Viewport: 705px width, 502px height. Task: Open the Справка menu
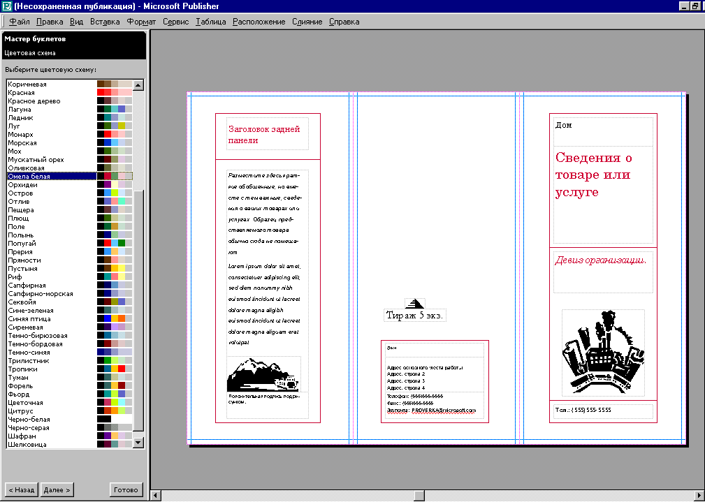coord(344,22)
